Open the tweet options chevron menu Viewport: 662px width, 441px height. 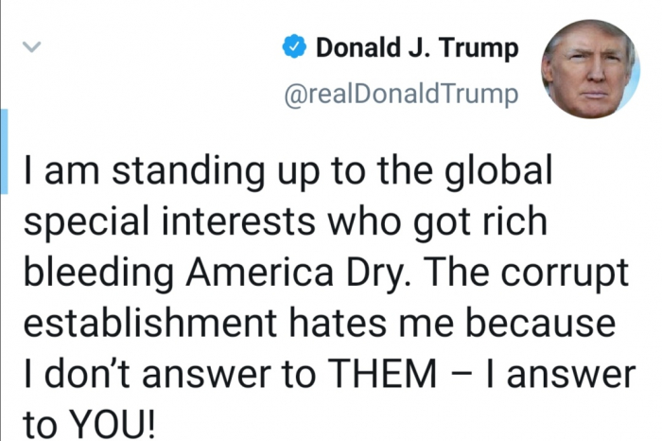coord(31,46)
